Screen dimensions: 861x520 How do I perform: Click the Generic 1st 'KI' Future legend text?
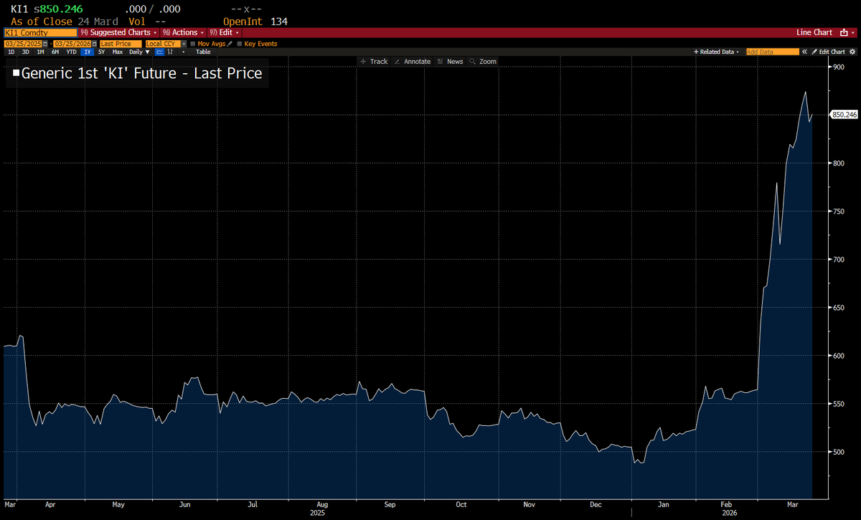click(x=142, y=73)
